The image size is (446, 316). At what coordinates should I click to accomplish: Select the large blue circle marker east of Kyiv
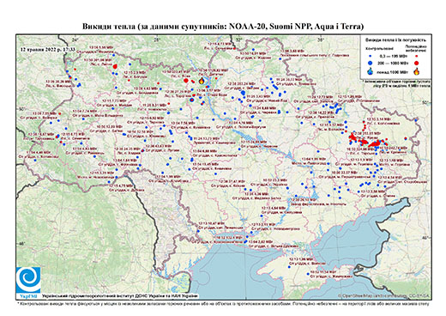pyautogui.click(x=243, y=93)
